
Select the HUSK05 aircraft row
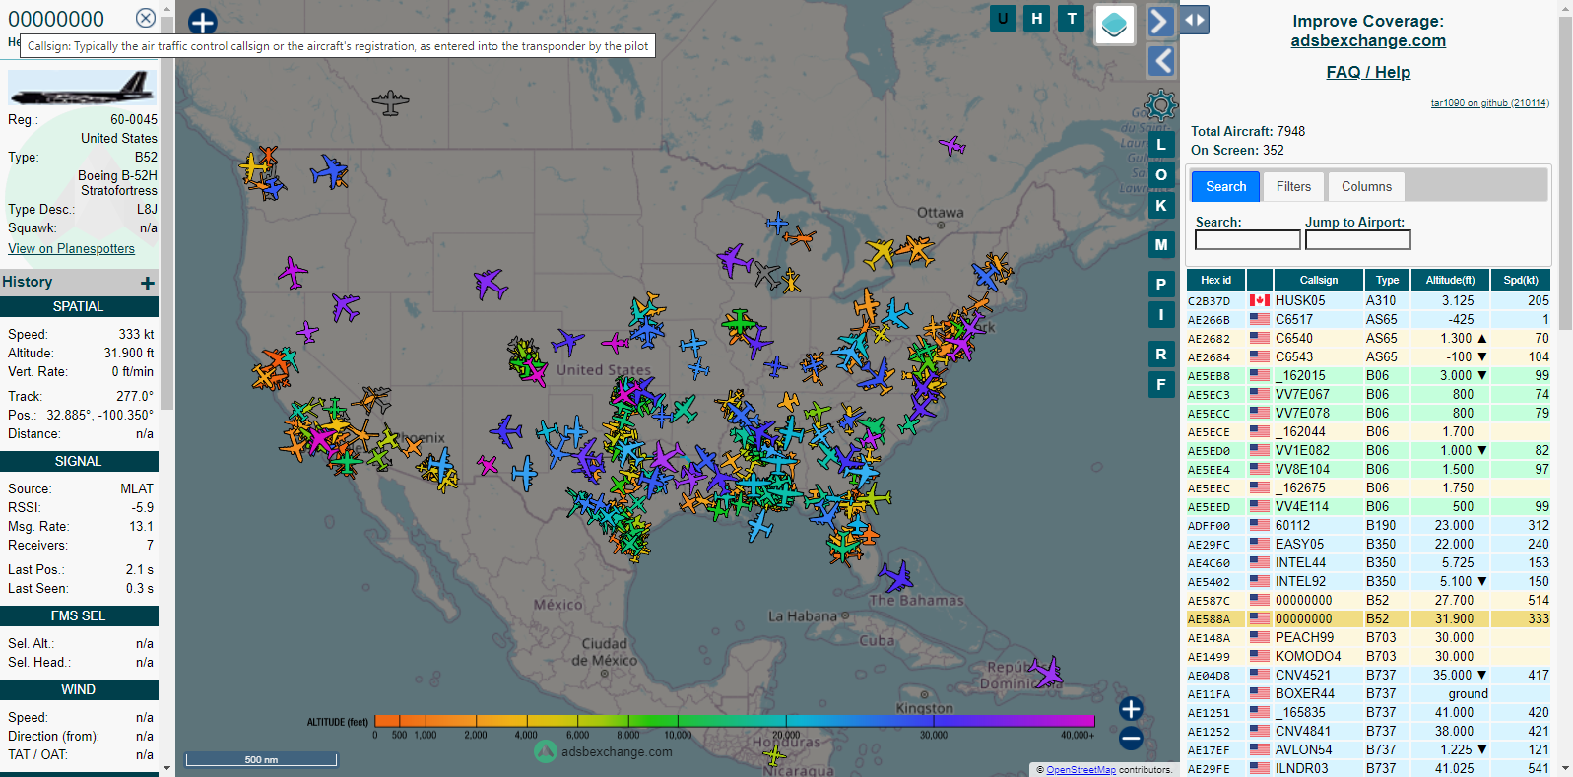tap(1368, 300)
